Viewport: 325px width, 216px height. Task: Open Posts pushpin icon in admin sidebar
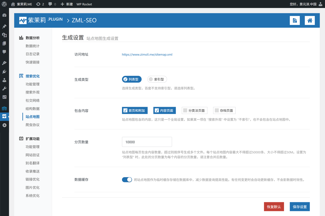click(4, 26)
